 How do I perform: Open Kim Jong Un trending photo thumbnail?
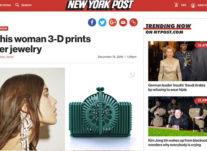click(178, 116)
